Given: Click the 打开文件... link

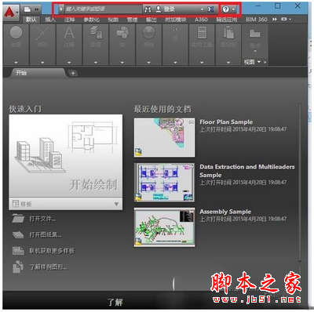Looking at the screenshot, I should click(x=42, y=219).
